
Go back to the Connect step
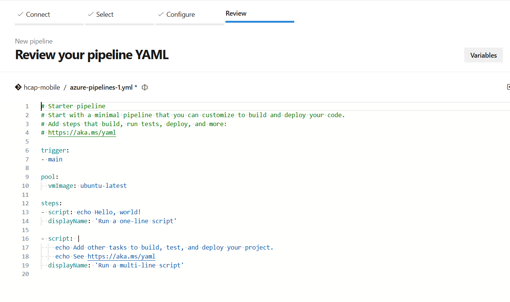[38, 15]
